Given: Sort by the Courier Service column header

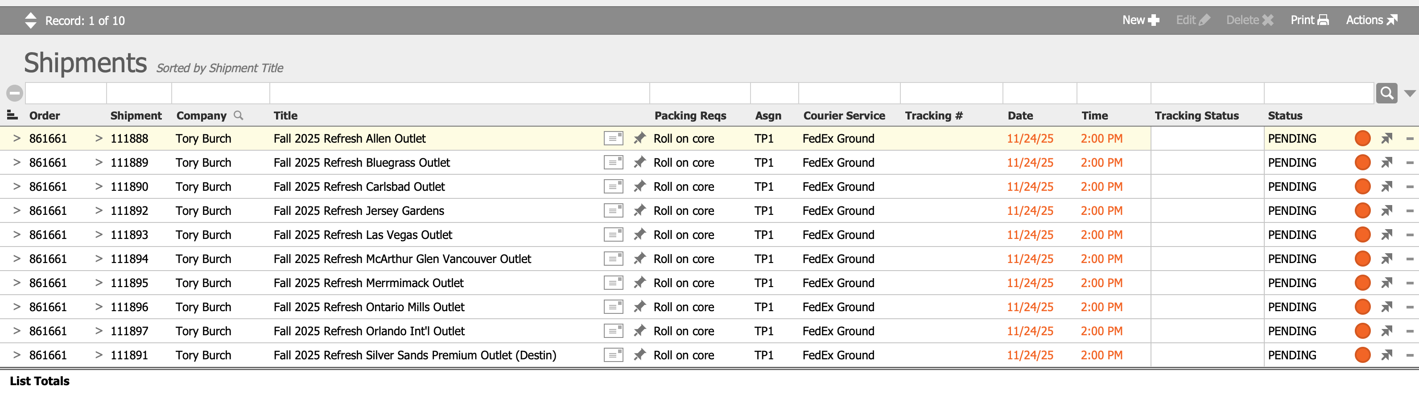Looking at the screenshot, I should (844, 115).
